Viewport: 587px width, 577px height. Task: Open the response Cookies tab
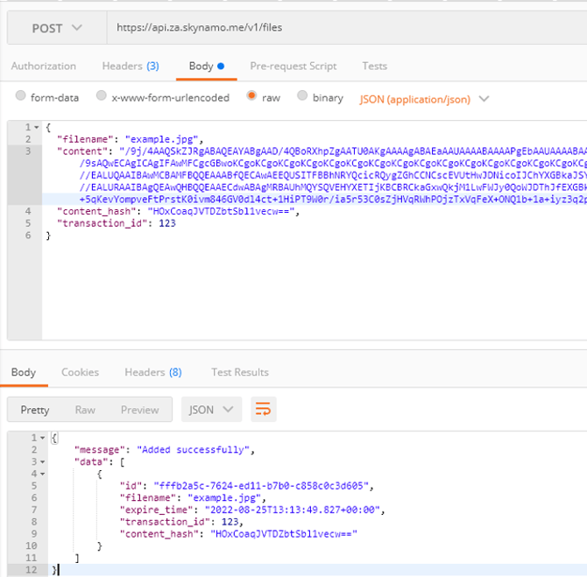tap(80, 372)
